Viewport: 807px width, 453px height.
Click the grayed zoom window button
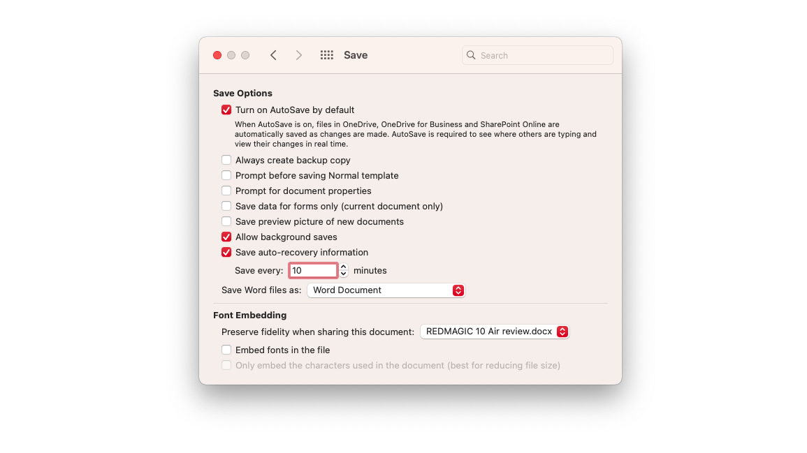(245, 55)
